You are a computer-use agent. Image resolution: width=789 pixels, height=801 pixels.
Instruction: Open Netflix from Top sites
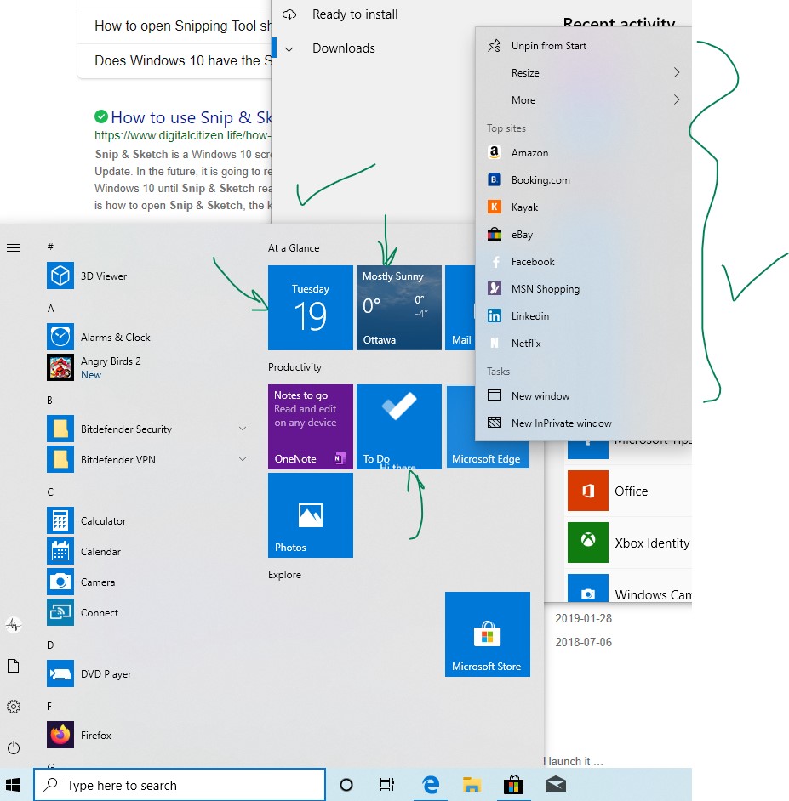pyautogui.click(x=583, y=344)
